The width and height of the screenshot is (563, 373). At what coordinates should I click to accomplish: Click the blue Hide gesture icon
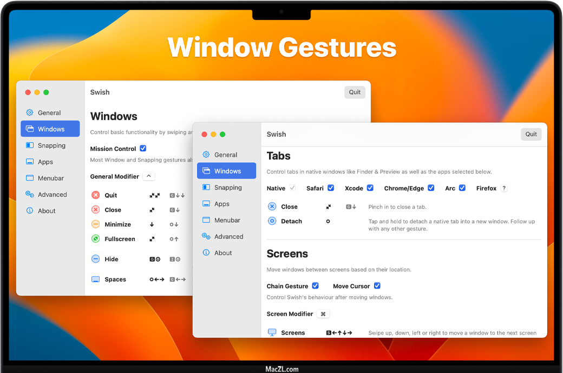tap(95, 259)
